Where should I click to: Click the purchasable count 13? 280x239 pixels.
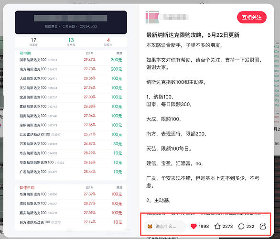71,40
